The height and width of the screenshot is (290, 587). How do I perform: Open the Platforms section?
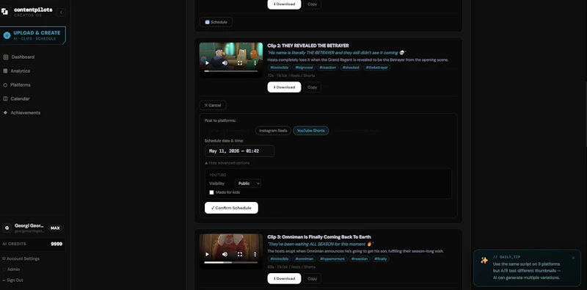click(x=21, y=85)
